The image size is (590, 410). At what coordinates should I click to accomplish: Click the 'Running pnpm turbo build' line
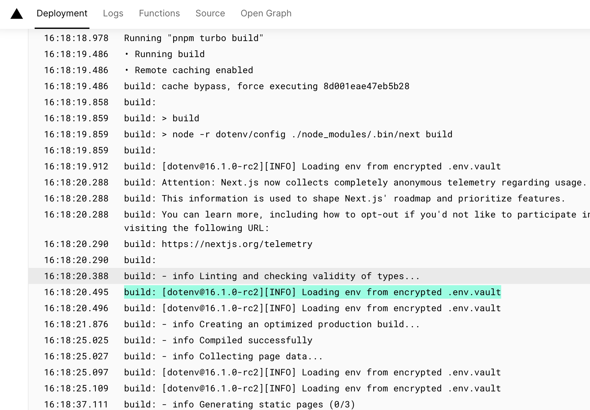[194, 38]
